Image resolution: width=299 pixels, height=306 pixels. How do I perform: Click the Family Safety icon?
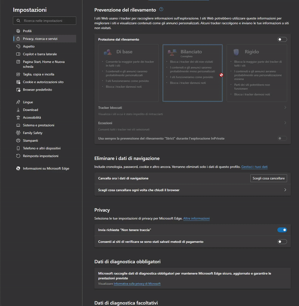point(18,133)
